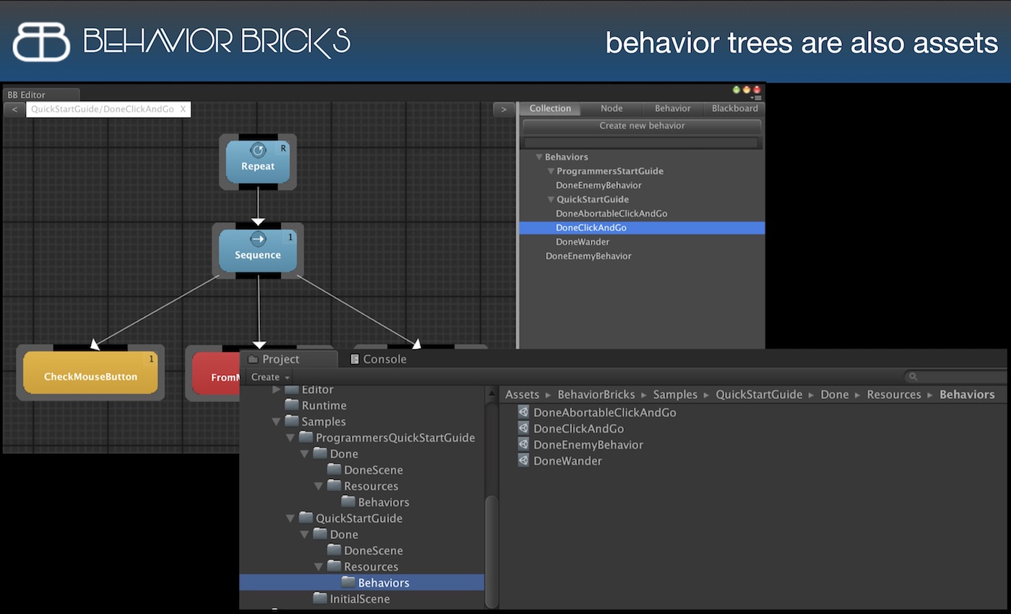The height and width of the screenshot is (614, 1011).
Task: Select DoneScene under ProgrammersQuickStartGuide
Action: 373,470
